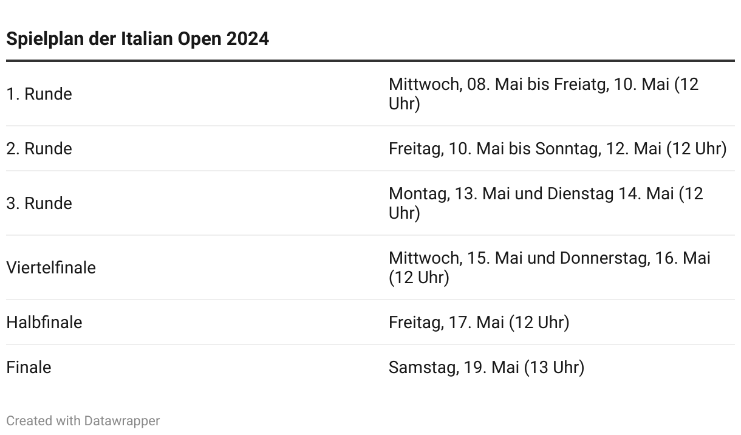Viewport: 741px width, 435px height.
Task: Click the 3. Runde row label
Action: 39,204
